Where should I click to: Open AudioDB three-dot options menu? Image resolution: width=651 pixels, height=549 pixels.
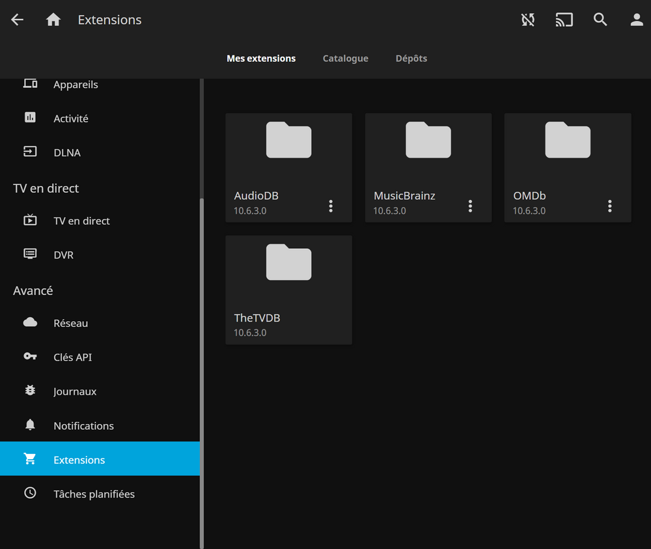(x=331, y=206)
